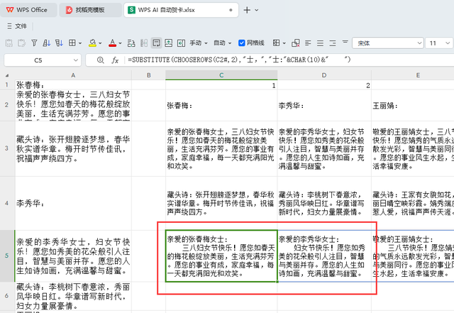Select column A header

point(73,75)
